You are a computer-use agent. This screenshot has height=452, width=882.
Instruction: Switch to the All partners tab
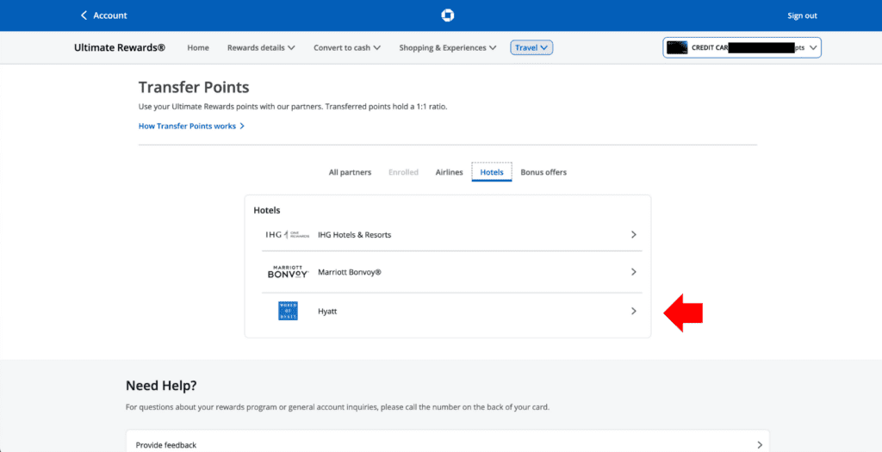click(350, 172)
